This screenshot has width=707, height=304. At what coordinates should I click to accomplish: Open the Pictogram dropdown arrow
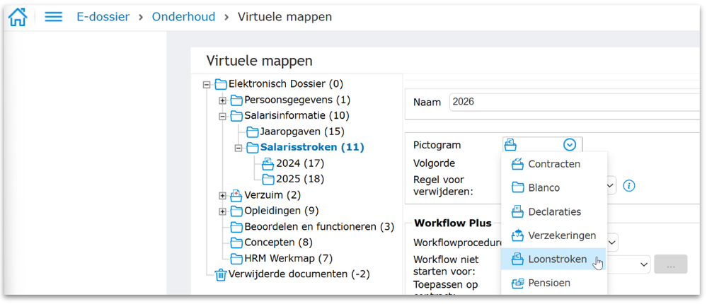[570, 145]
